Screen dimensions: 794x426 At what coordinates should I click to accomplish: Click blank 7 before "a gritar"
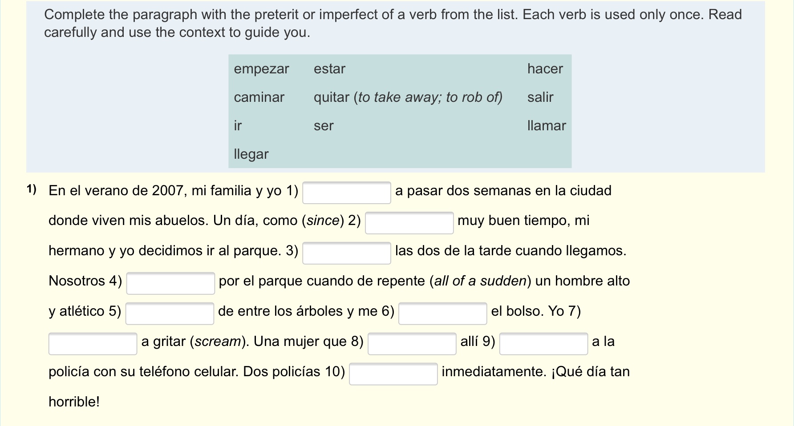click(93, 344)
